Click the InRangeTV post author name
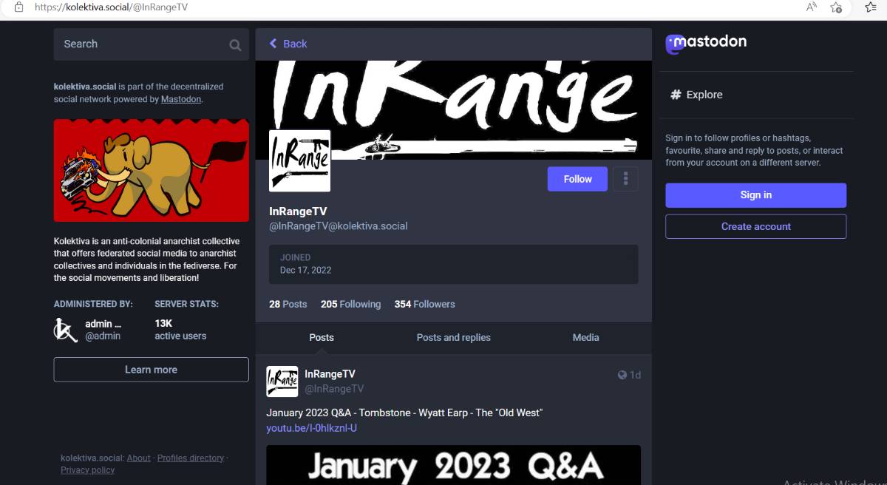 pos(330,374)
